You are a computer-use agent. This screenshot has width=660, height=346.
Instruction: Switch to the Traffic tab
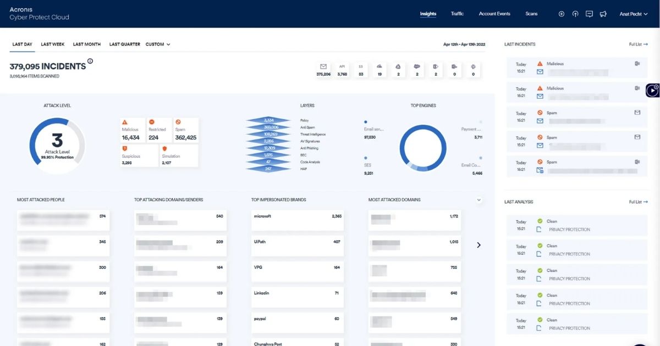[457, 14]
